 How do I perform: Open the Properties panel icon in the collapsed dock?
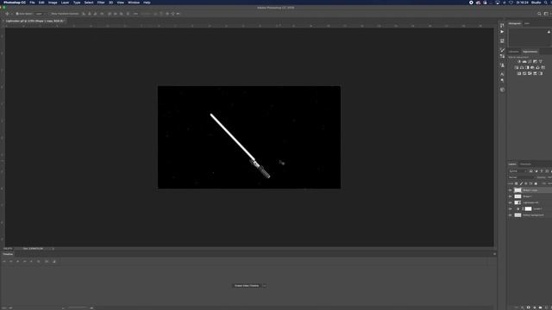pos(502,41)
